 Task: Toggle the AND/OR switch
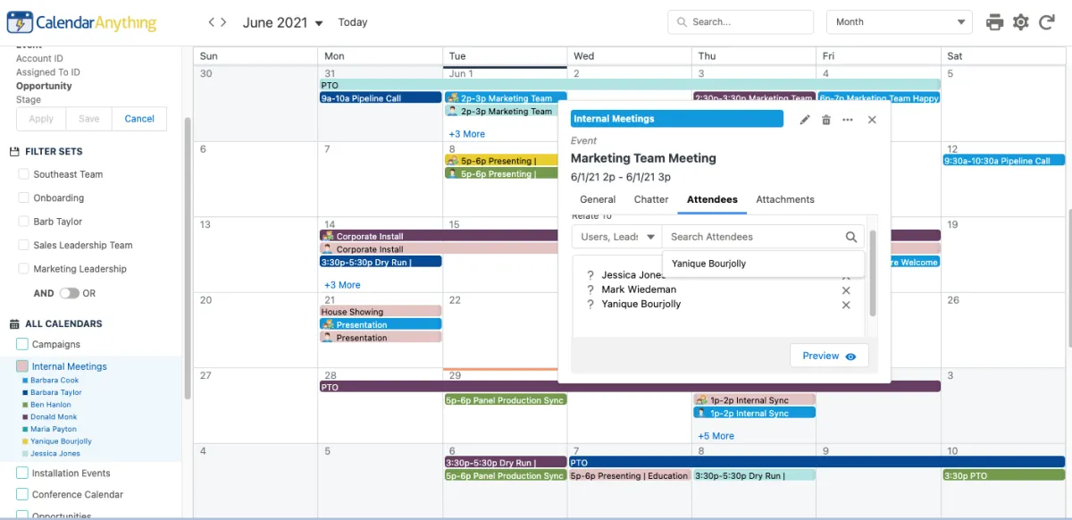pyautogui.click(x=69, y=293)
